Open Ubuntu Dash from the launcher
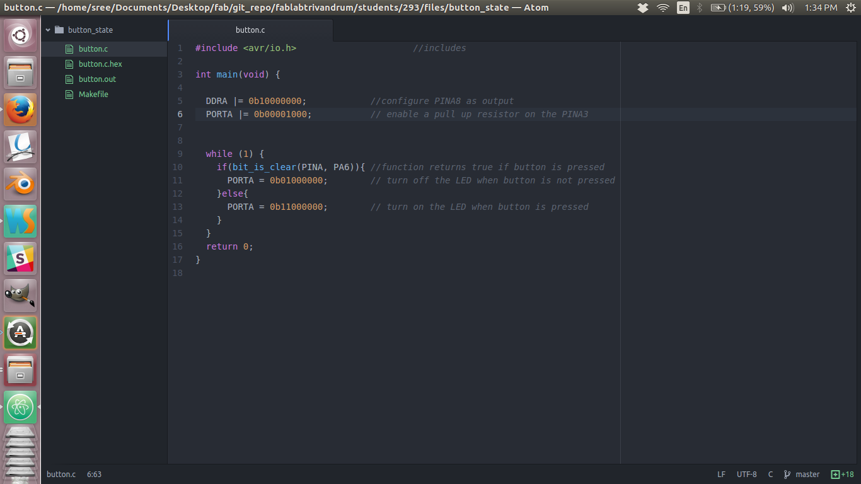Viewport: 861px width, 484px height. coord(21,35)
